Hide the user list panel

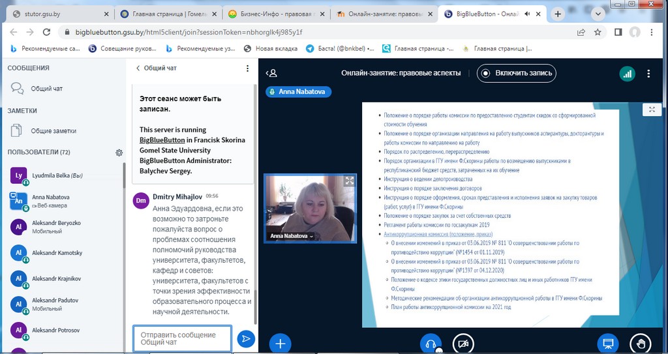pos(272,73)
